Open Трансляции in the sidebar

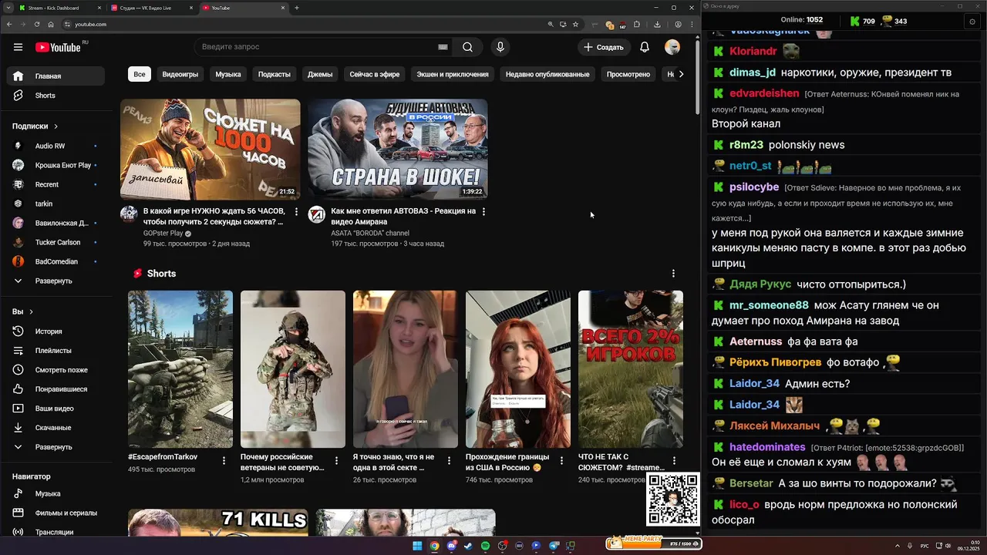click(56, 532)
